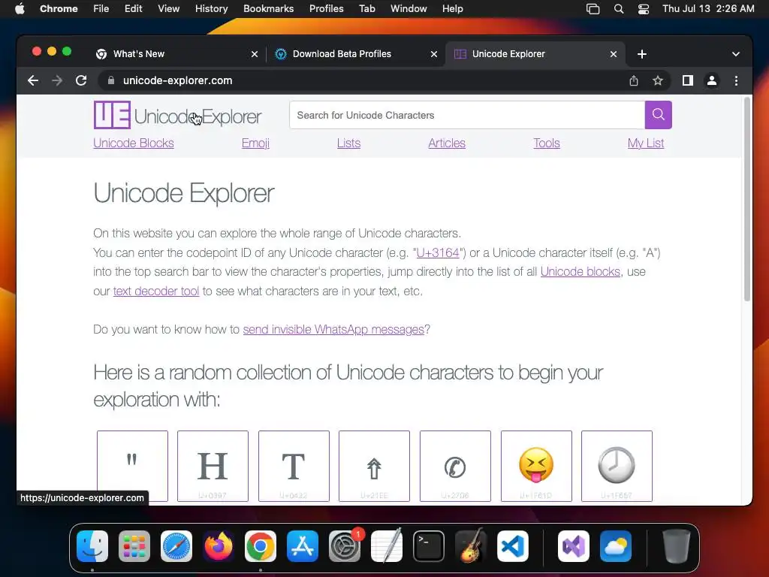
Task: Open the Profiles menu
Action: coord(326,9)
